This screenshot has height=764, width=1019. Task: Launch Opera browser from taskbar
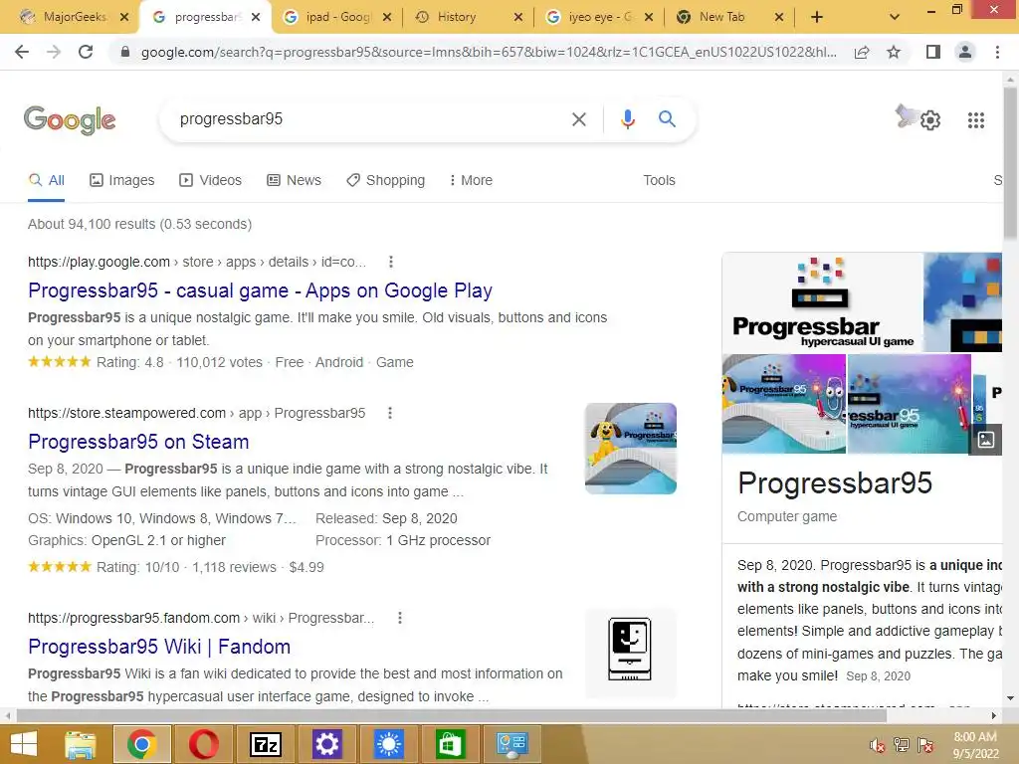(x=203, y=744)
